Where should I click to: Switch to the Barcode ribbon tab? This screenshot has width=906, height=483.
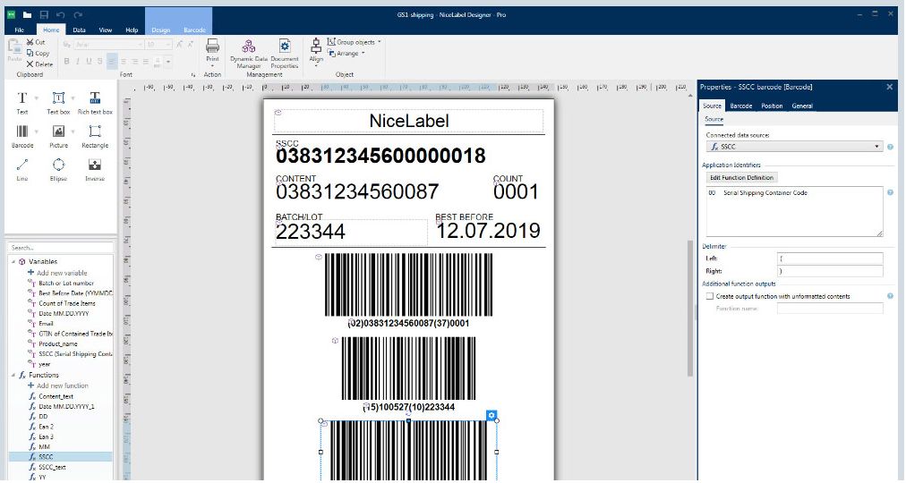195,30
